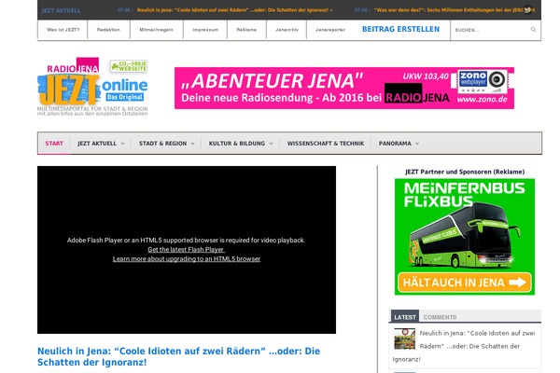Open the Abenteuer Jena pink banner
This screenshot has width=560, height=373.
[x=344, y=88]
